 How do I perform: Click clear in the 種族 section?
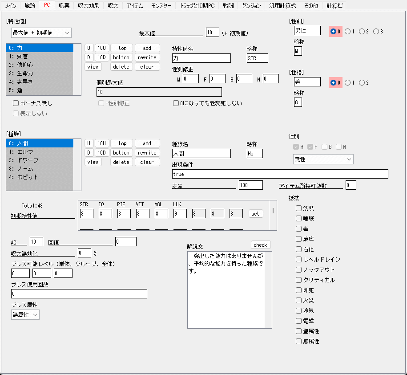(x=147, y=162)
